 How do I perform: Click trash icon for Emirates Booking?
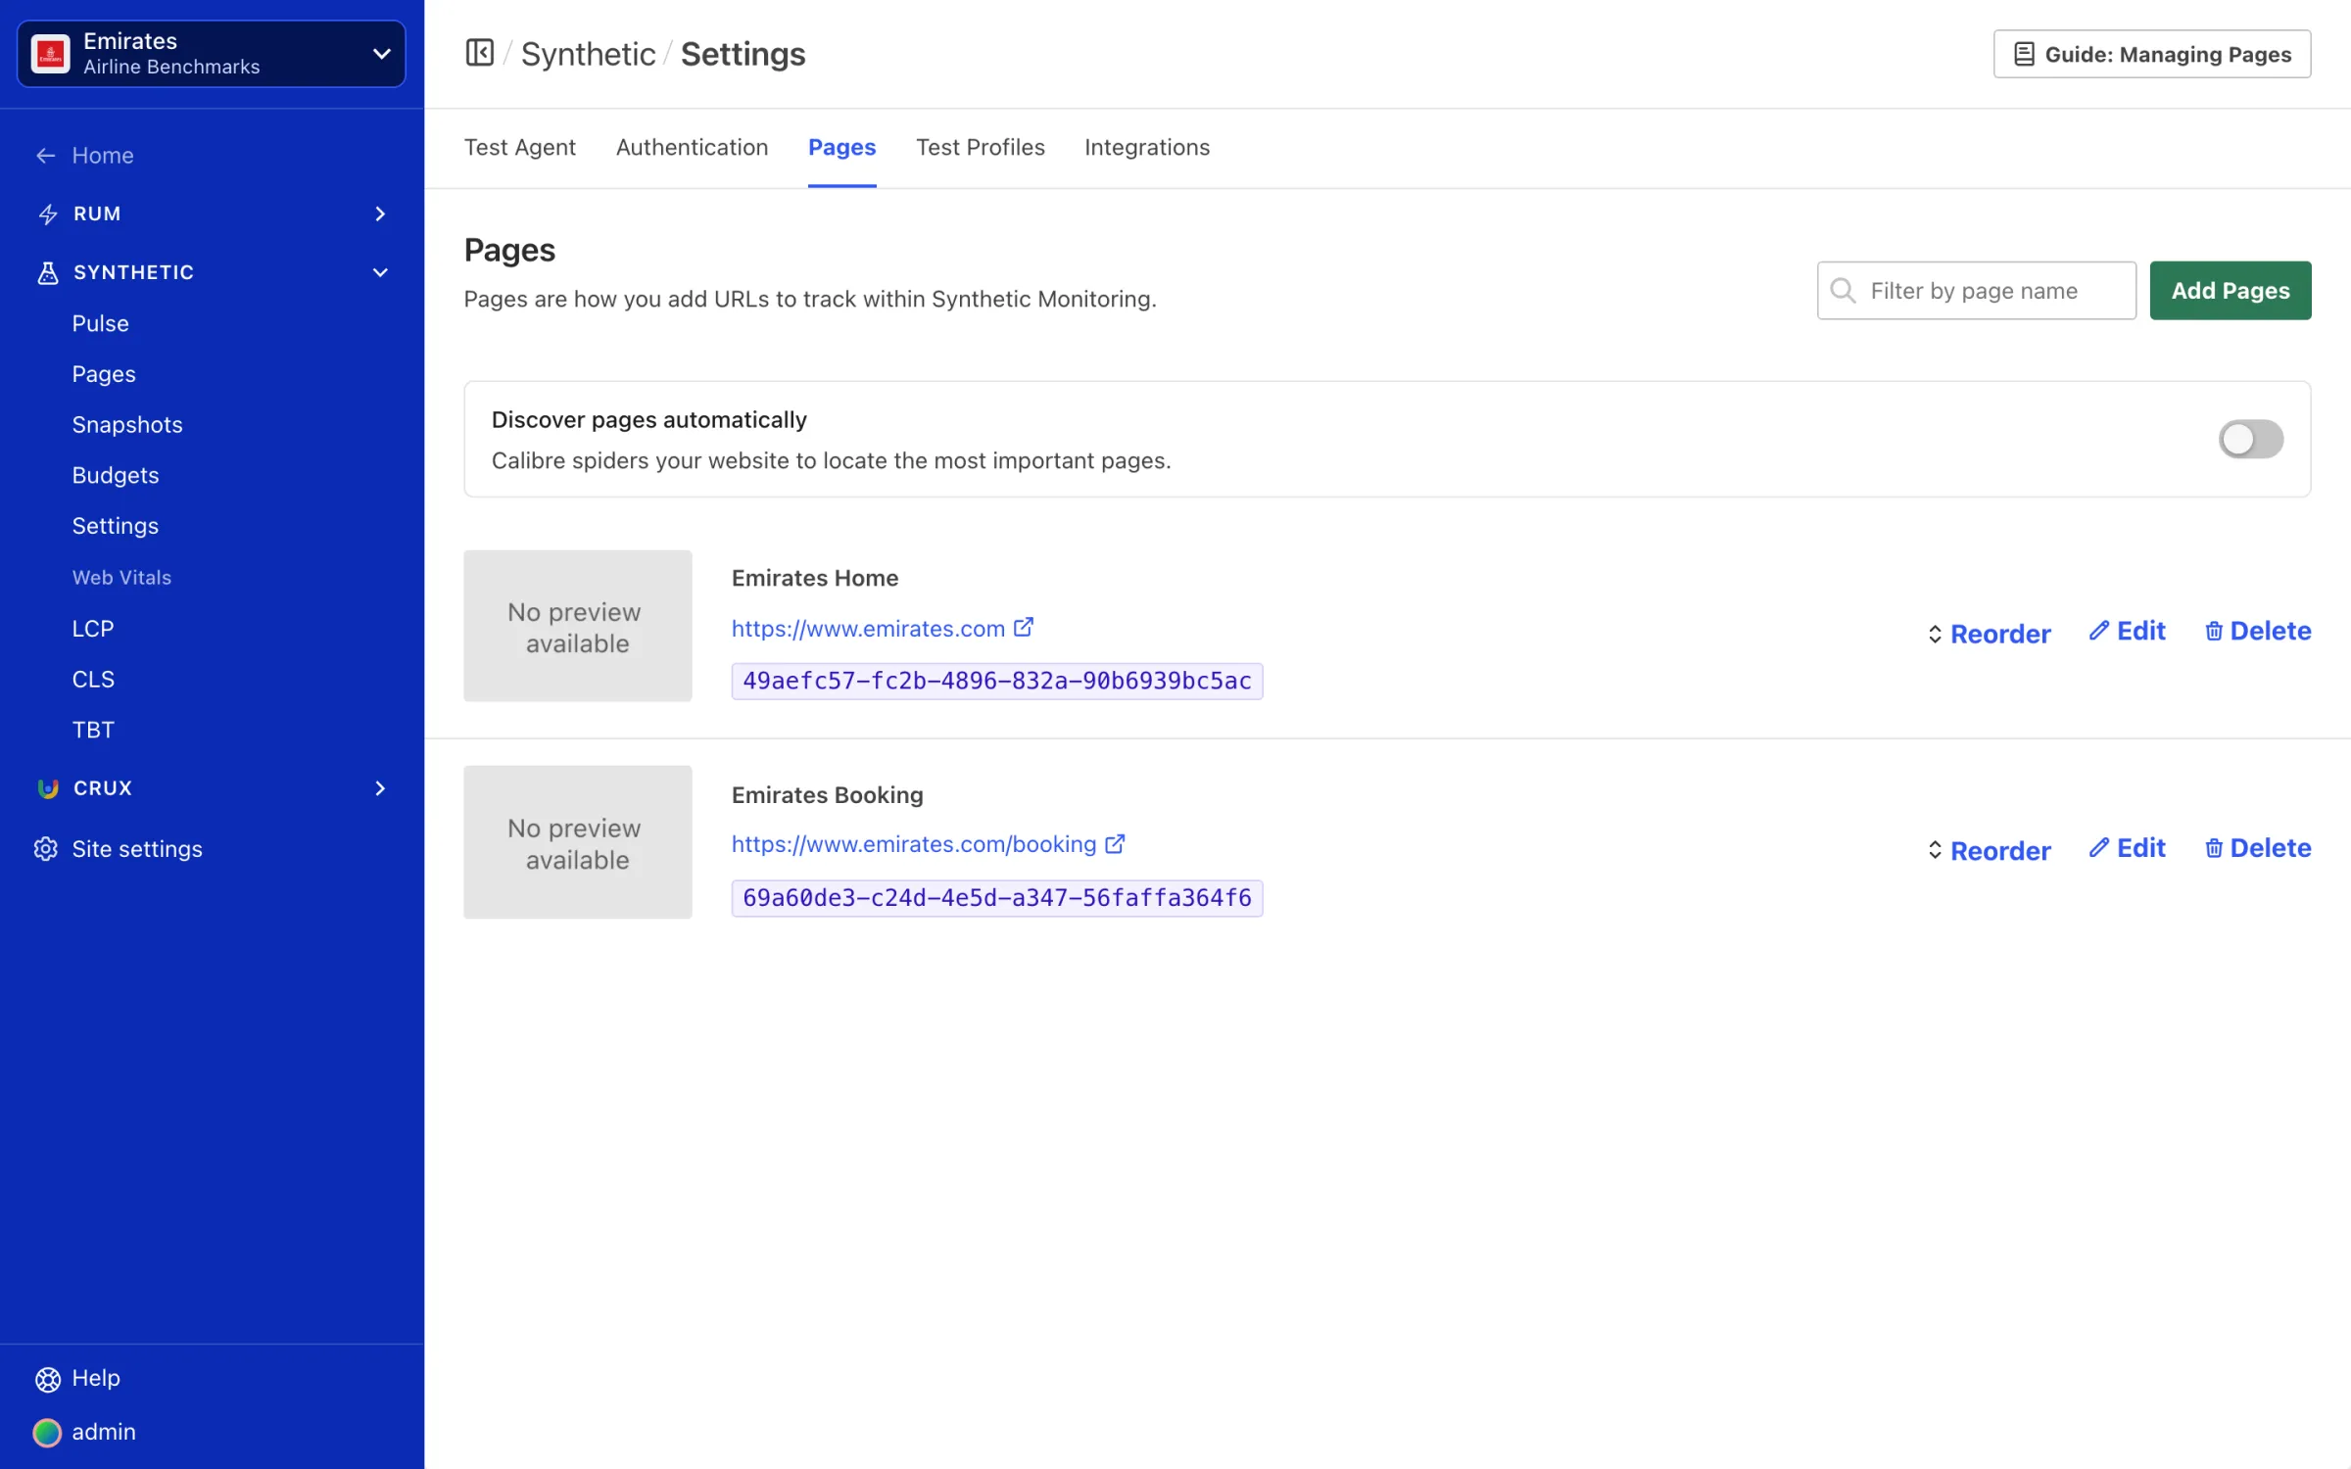point(2213,848)
